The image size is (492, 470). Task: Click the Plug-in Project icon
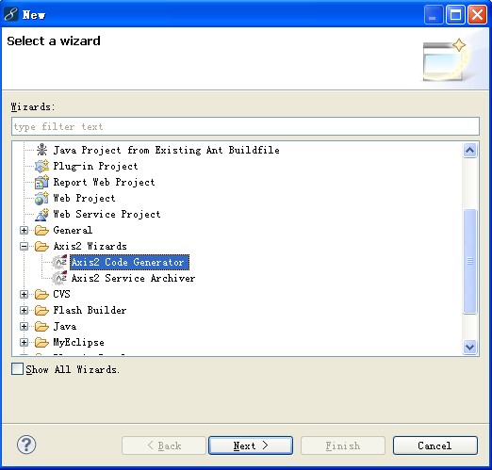[x=41, y=166]
